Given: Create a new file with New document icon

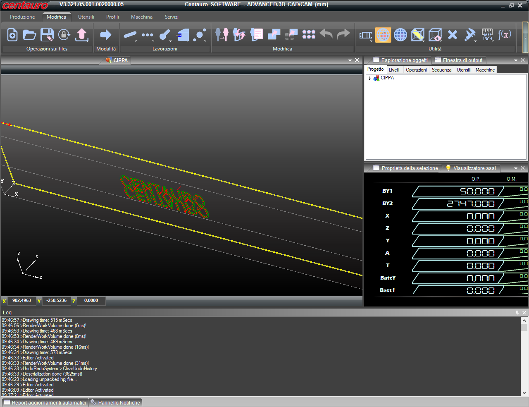Looking at the screenshot, I should (12, 35).
